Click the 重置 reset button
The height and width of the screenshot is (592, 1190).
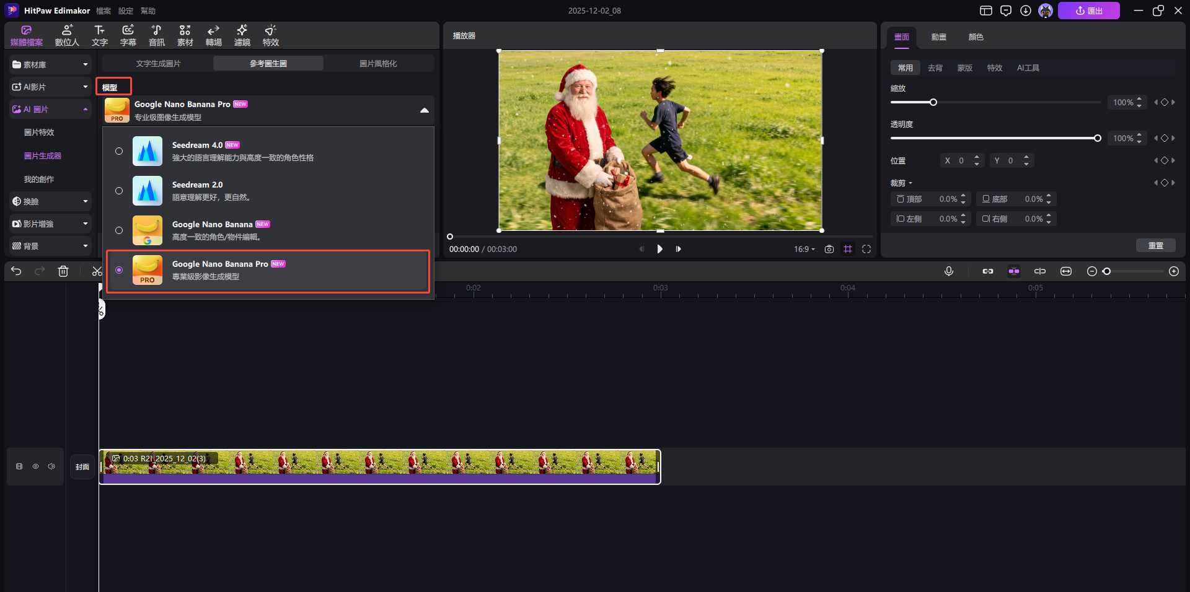[x=1155, y=246]
